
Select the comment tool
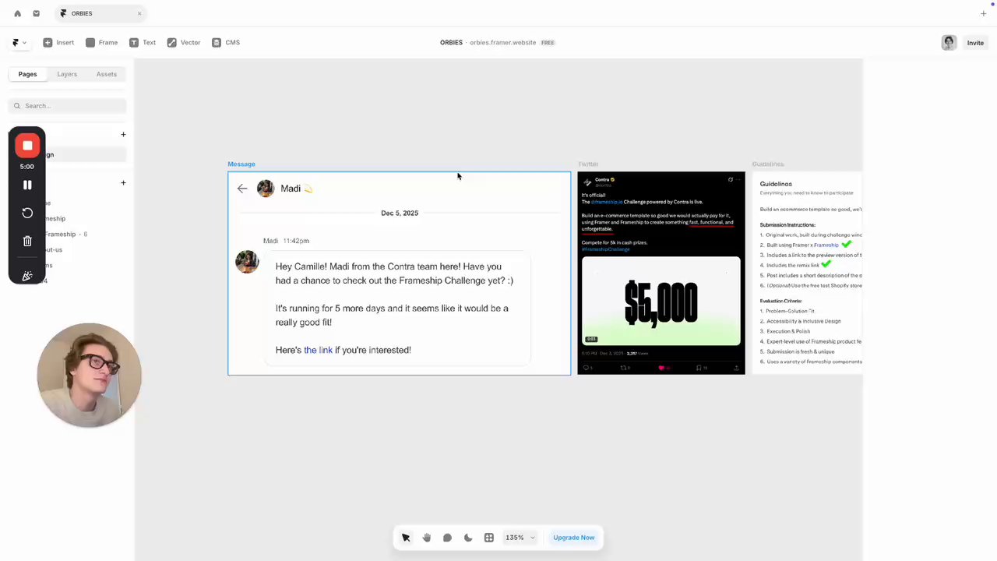pos(447,538)
